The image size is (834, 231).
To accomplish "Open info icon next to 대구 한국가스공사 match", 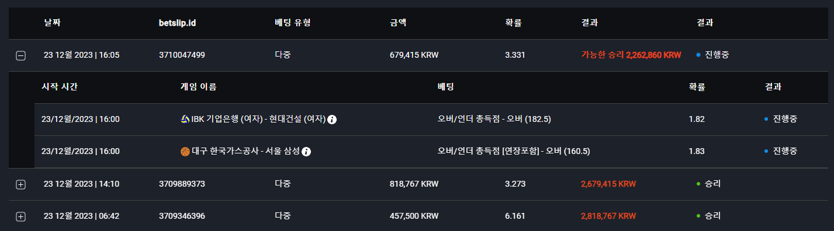I will [306, 152].
